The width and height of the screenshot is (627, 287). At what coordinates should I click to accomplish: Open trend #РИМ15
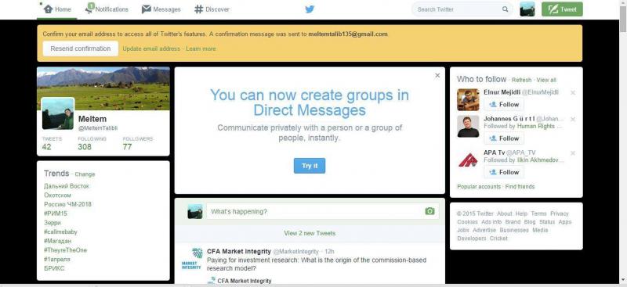click(56, 213)
